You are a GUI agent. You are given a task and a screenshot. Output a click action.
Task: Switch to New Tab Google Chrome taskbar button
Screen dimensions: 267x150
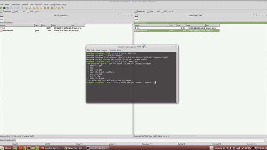(x=74, y=148)
